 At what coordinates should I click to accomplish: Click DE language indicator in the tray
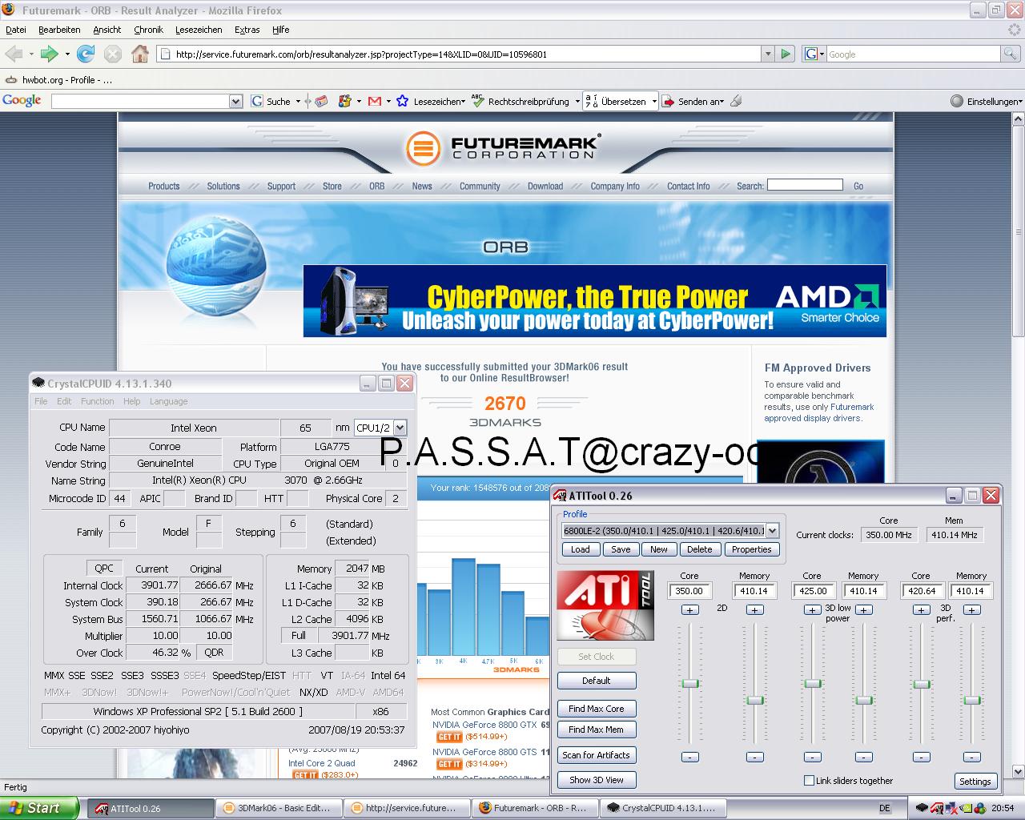tap(885, 808)
